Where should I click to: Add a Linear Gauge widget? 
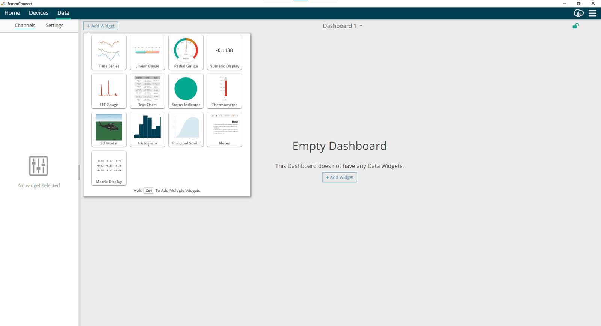coord(147,52)
